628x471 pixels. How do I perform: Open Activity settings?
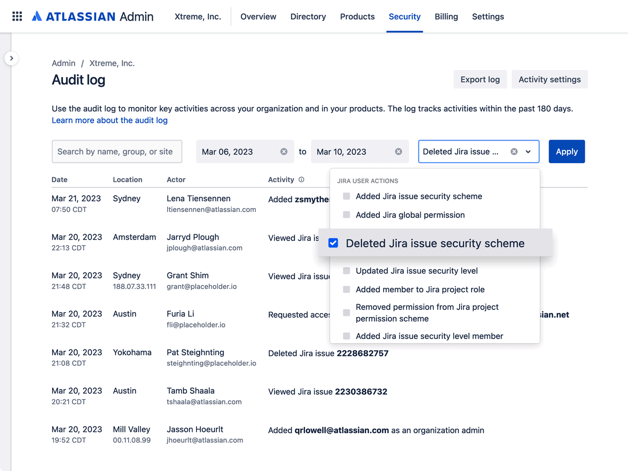[549, 79]
